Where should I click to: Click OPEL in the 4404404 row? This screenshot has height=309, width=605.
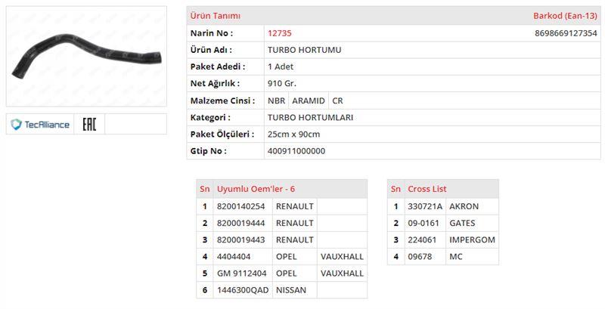pos(287,257)
